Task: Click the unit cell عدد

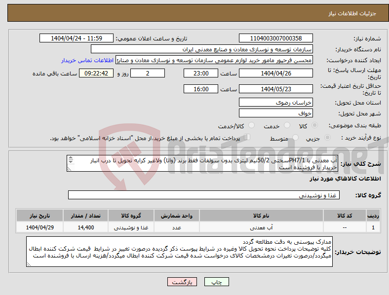Action: [x=177, y=227]
